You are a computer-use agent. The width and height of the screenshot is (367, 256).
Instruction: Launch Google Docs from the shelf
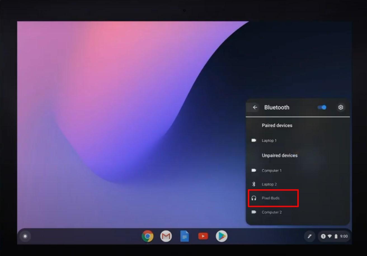point(185,236)
